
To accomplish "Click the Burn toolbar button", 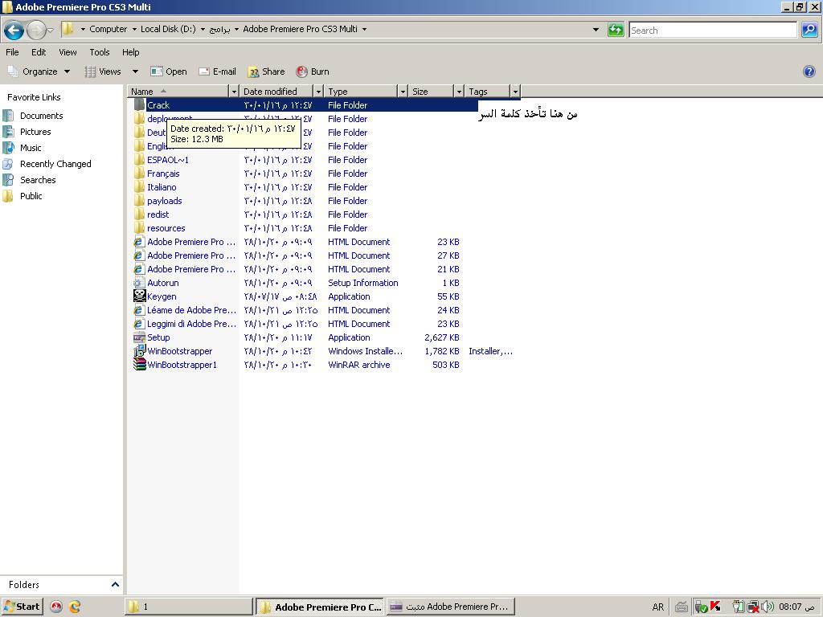I will [x=313, y=72].
